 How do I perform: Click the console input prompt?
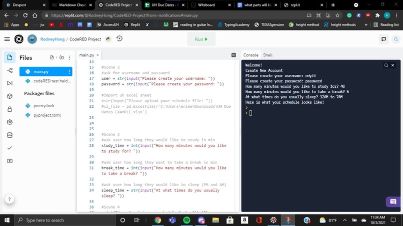(x=250, y=113)
